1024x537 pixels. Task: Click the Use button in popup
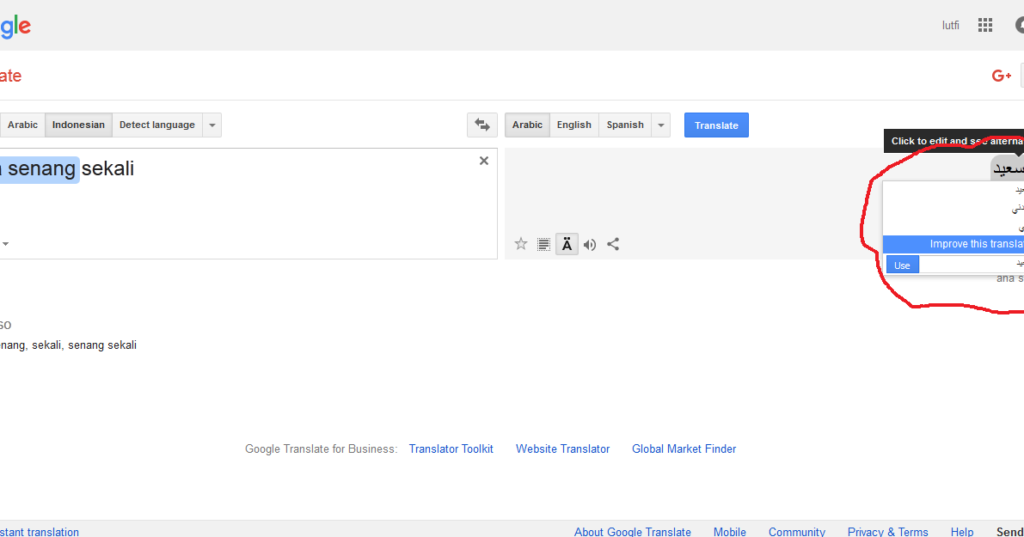[903, 265]
